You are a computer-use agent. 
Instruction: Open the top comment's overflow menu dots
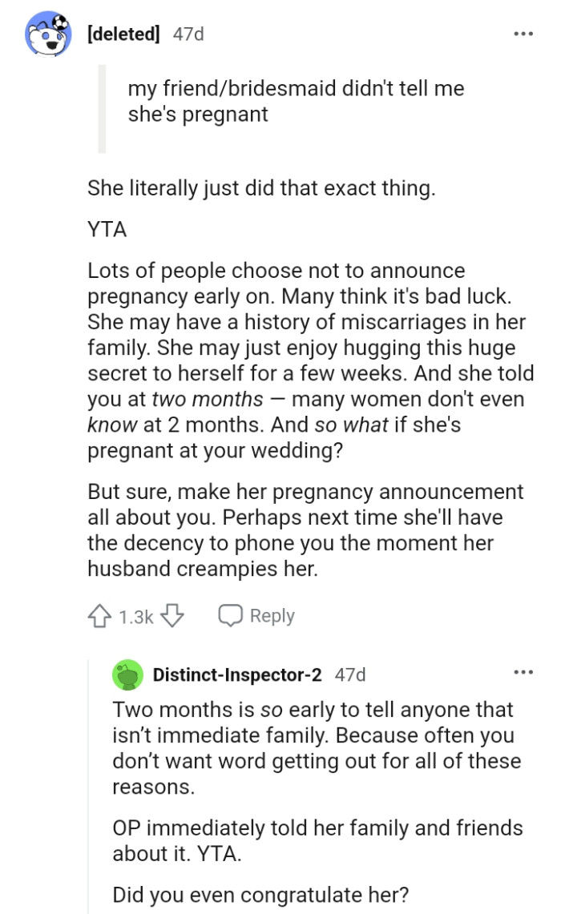point(522,33)
